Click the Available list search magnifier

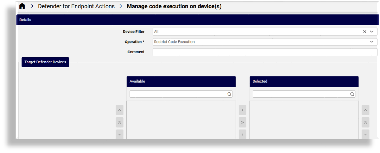click(x=229, y=94)
